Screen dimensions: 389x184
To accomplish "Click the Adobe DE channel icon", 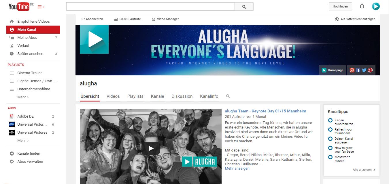I will pos(12,116).
